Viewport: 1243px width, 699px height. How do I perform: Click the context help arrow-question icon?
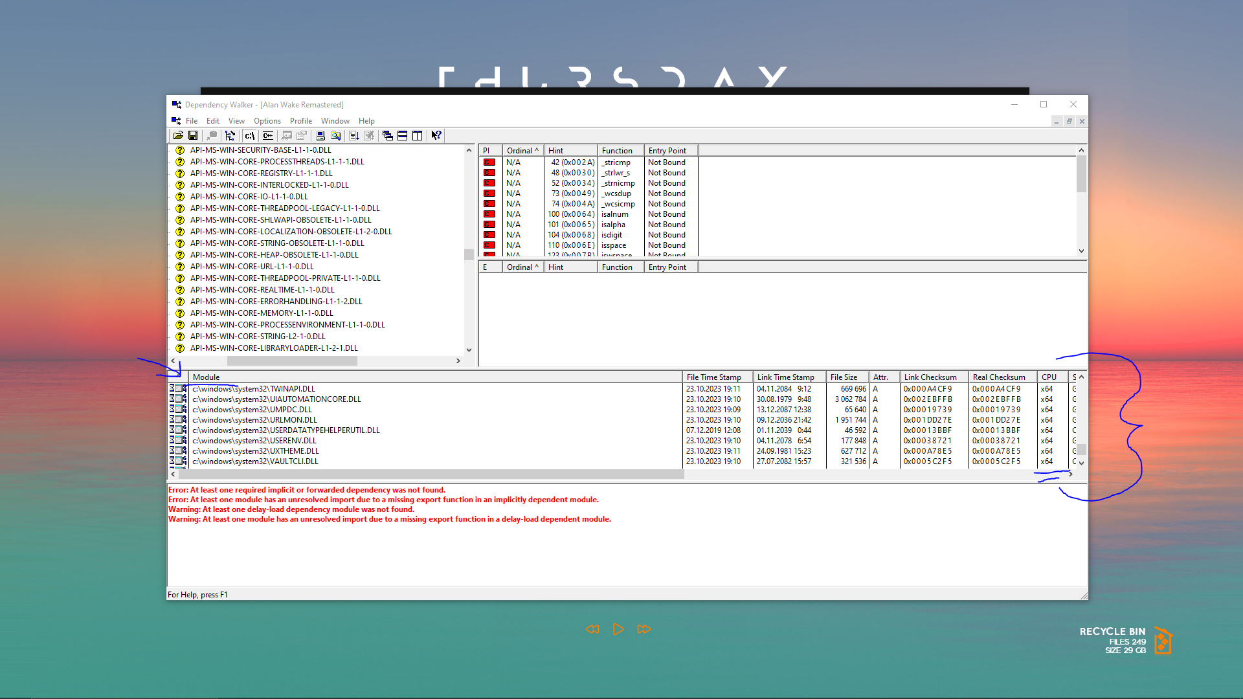(x=436, y=135)
